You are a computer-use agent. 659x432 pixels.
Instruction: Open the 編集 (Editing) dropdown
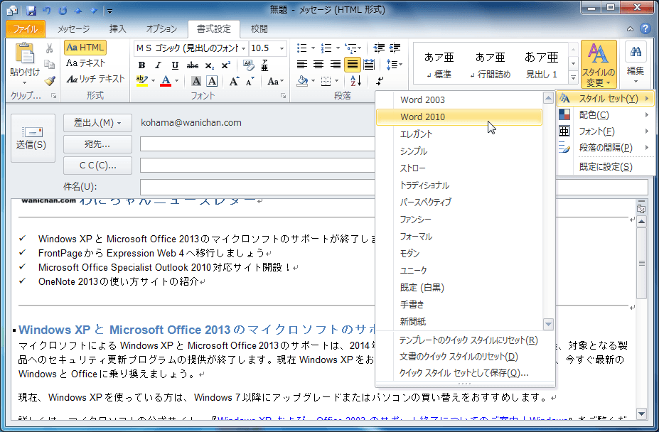click(x=635, y=63)
